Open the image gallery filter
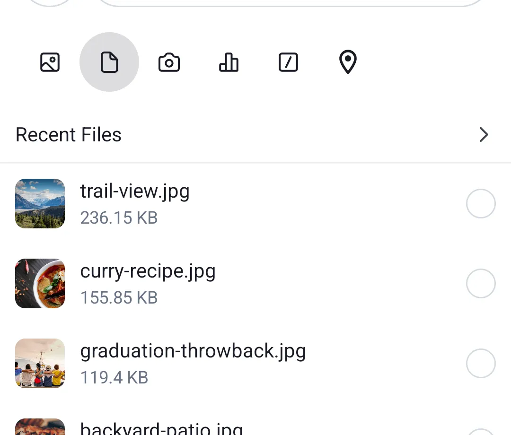This screenshot has height=435, width=511. tap(50, 62)
